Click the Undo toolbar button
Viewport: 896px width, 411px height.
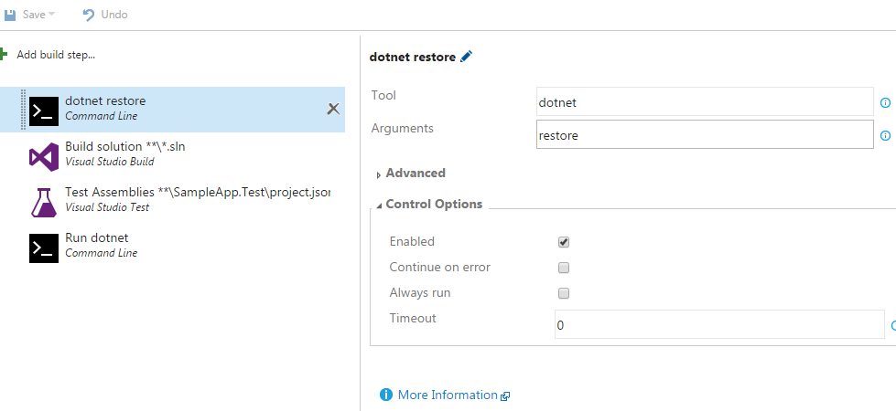tap(105, 15)
